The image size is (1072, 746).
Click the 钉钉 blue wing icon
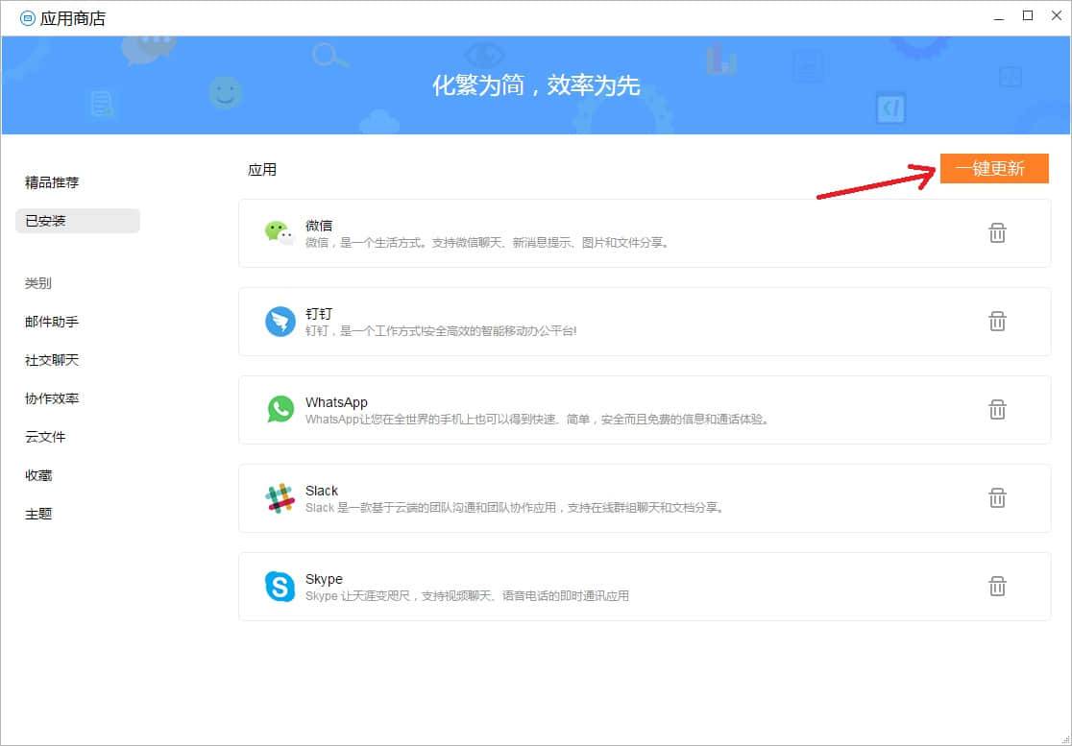coord(280,321)
